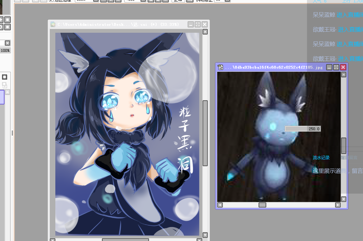Click the topmost 呆呆蓝鲸 进入直播间 chat entry
This screenshot has height=241, width=363.
(x=338, y=15)
